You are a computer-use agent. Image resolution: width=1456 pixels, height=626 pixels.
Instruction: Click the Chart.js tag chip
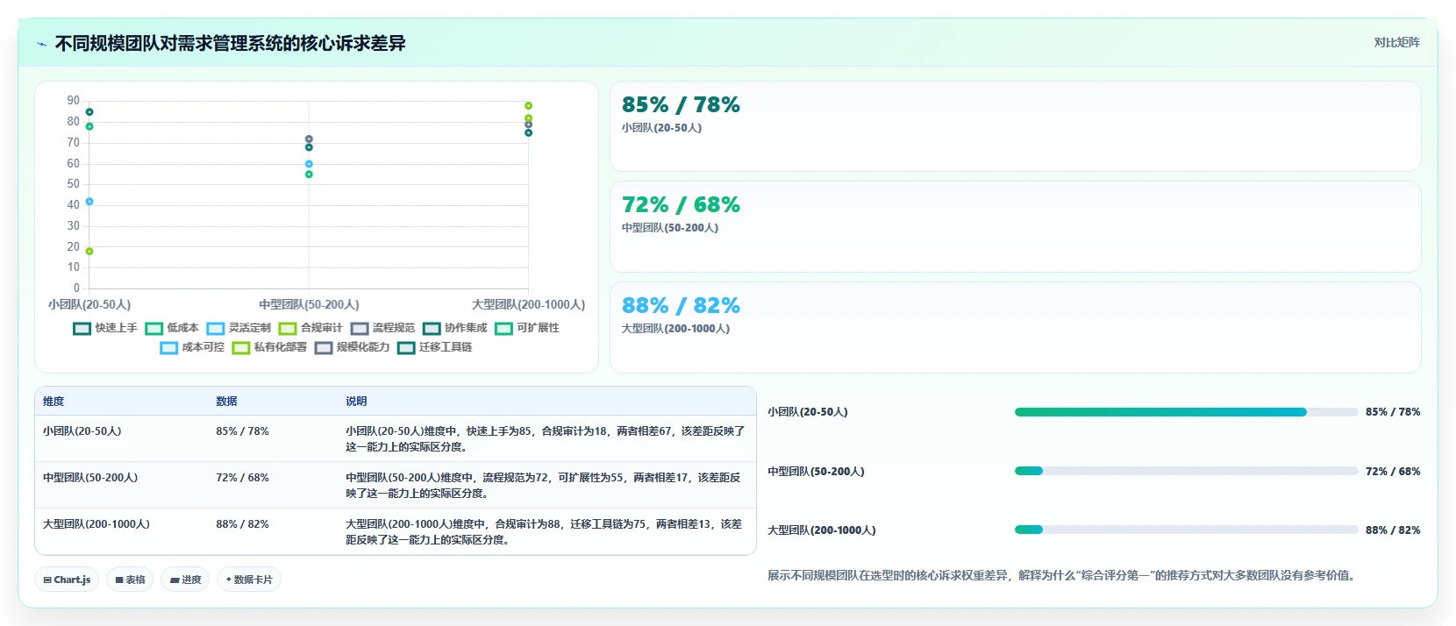coord(67,580)
